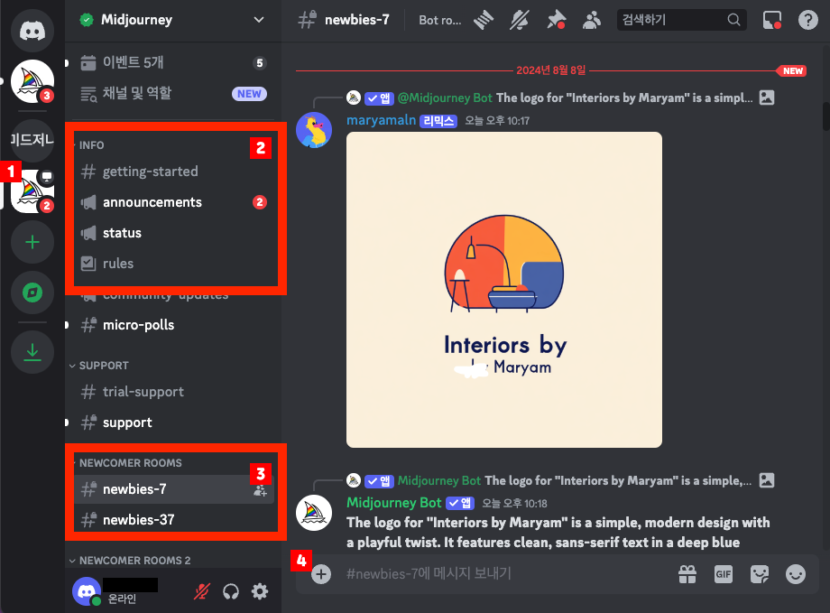This screenshot has height=613, width=830.
Task: Open sticker picker icon
Action: [759, 574]
